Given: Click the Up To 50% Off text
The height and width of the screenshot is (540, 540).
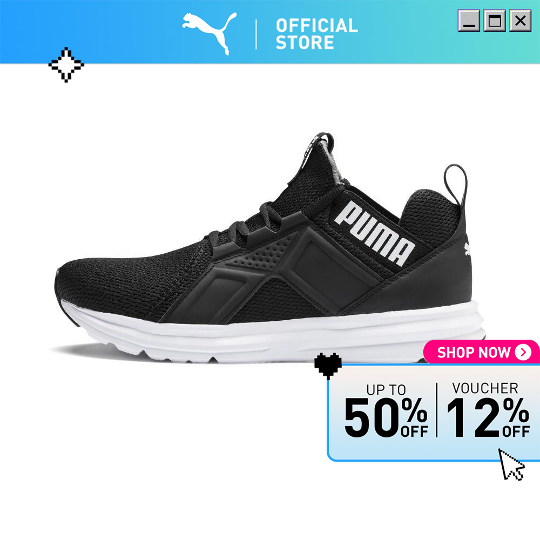Looking at the screenshot, I should 386,410.
